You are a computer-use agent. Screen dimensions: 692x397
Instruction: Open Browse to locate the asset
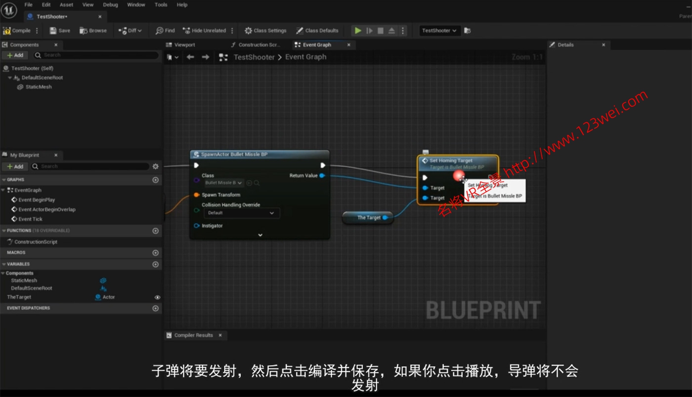(x=93, y=30)
